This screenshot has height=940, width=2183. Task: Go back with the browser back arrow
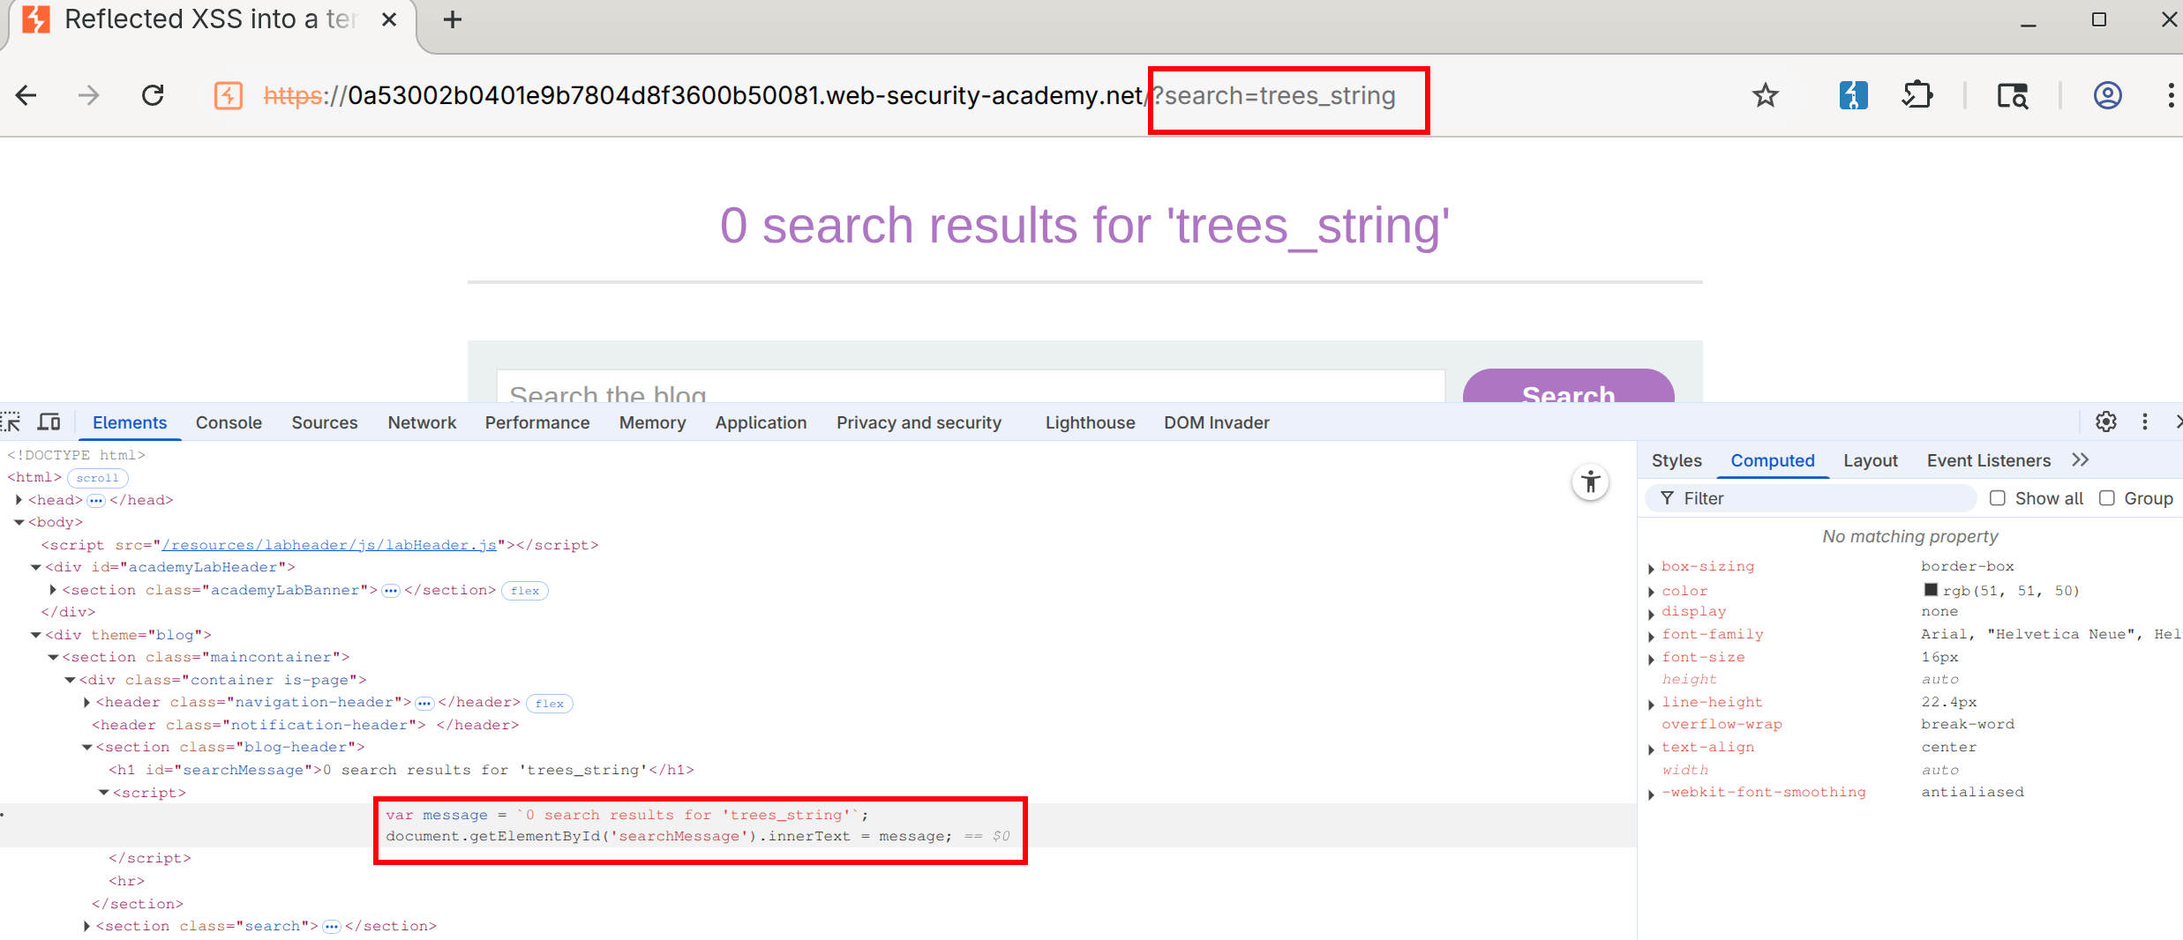[x=26, y=95]
